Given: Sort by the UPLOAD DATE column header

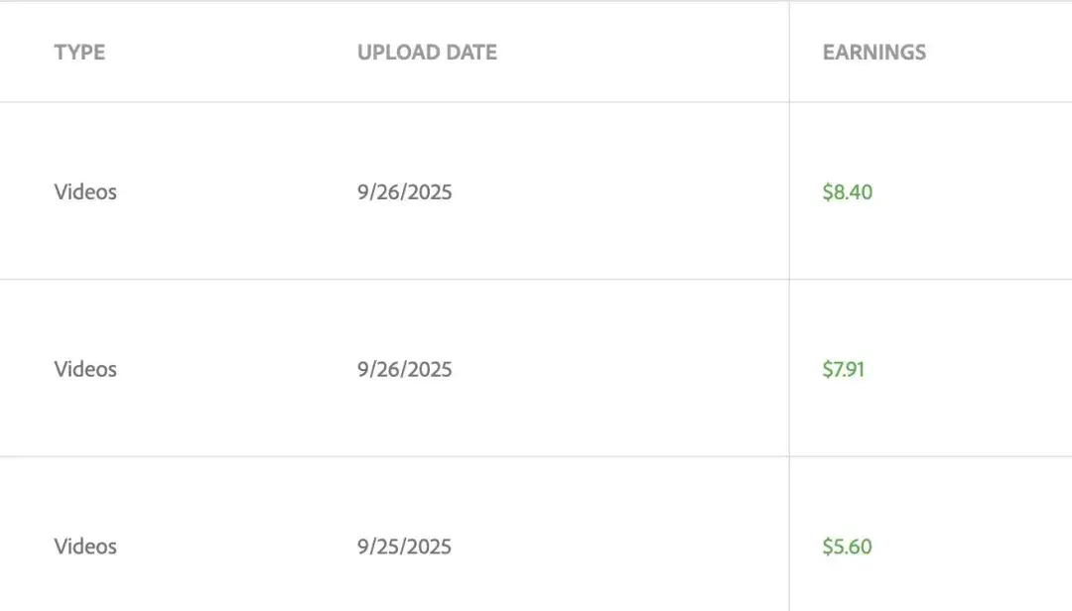Looking at the screenshot, I should 427,53.
